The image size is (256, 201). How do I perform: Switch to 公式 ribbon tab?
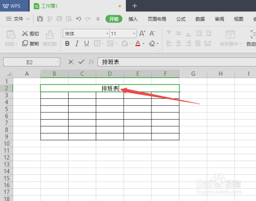click(x=181, y=19)
